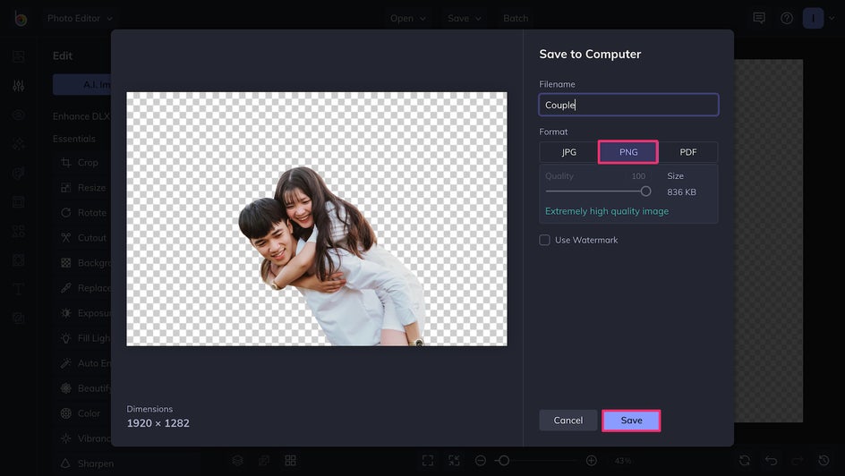Select the PDF format option
845x476 pixels.
[x=687, y=152]
